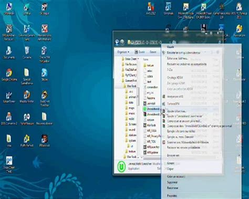Choose Scanner avec Malwarebytes Anti-Malware
This screenshot has height=199, width=249.
tap(188, 142)
